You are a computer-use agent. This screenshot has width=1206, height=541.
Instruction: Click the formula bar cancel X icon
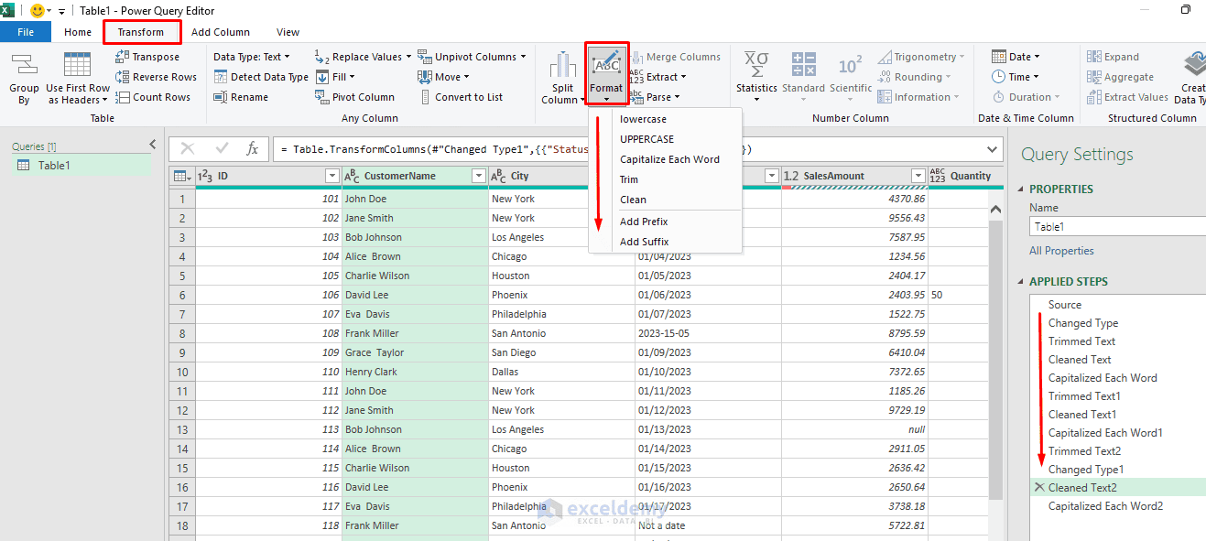click(x=188, y=148)
